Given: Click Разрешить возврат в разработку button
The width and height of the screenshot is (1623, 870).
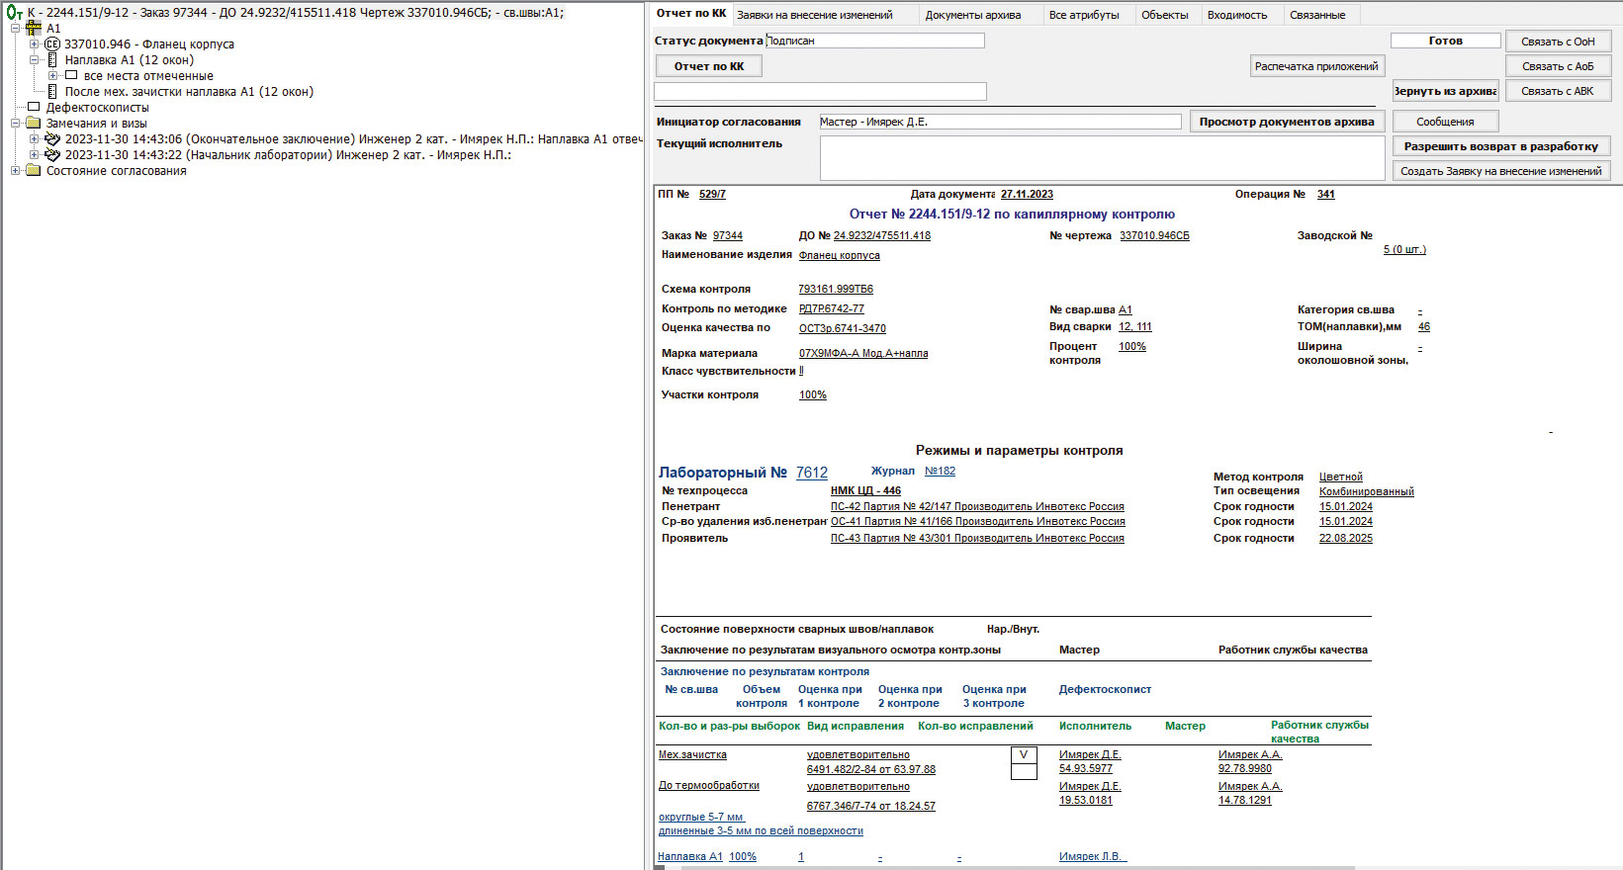Looking at the screenshot, I should pyautogui.click(x=1500, y=146).
